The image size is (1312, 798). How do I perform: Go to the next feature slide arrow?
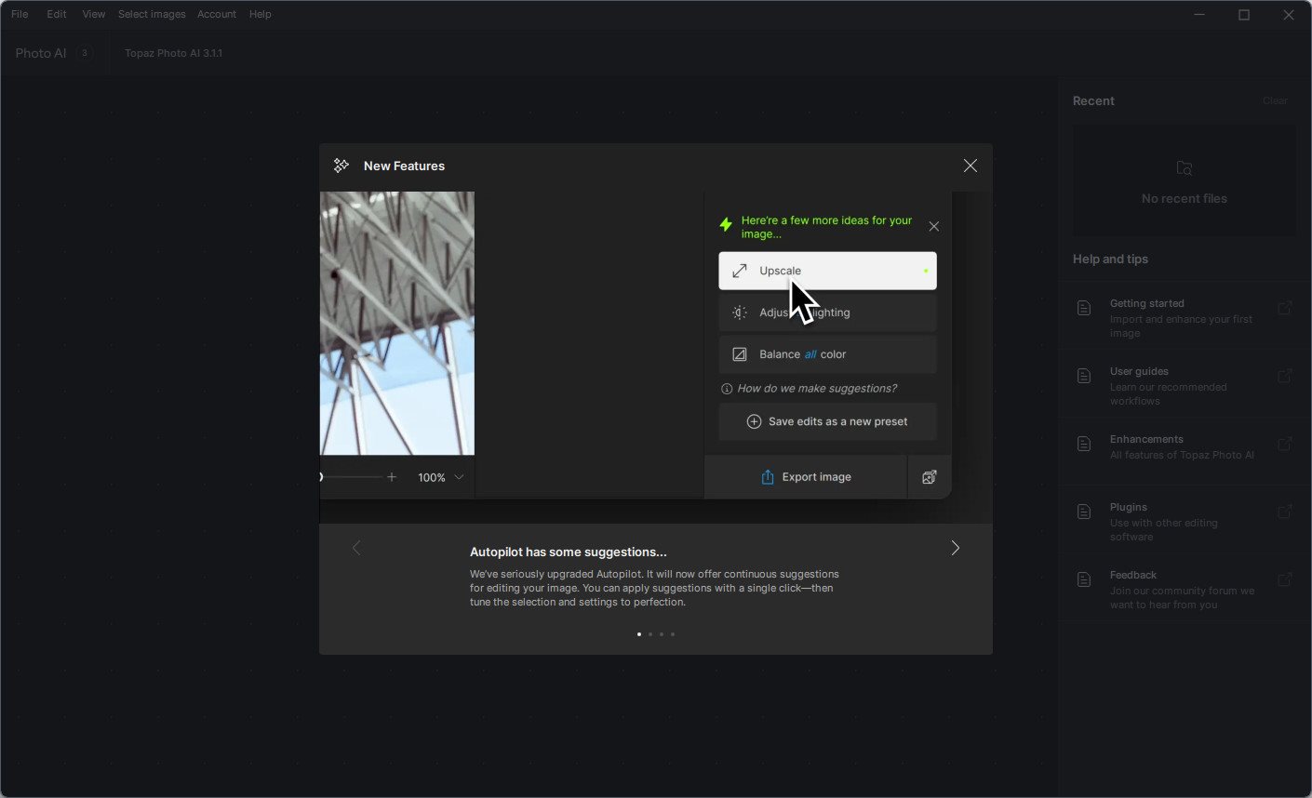955,548
